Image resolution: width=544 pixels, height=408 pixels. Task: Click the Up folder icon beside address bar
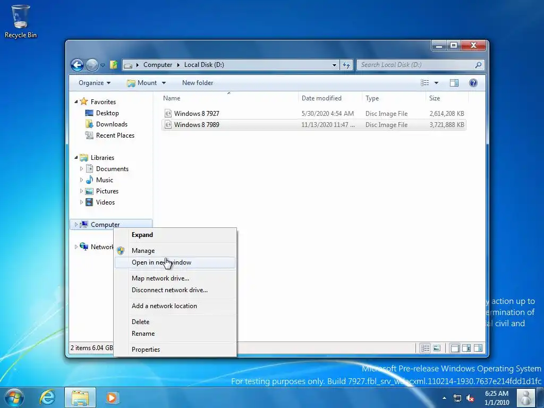[114, 64]
